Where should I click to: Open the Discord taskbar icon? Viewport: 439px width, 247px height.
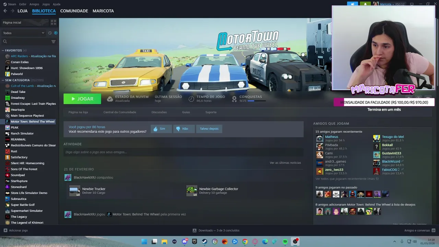(185, 242)
